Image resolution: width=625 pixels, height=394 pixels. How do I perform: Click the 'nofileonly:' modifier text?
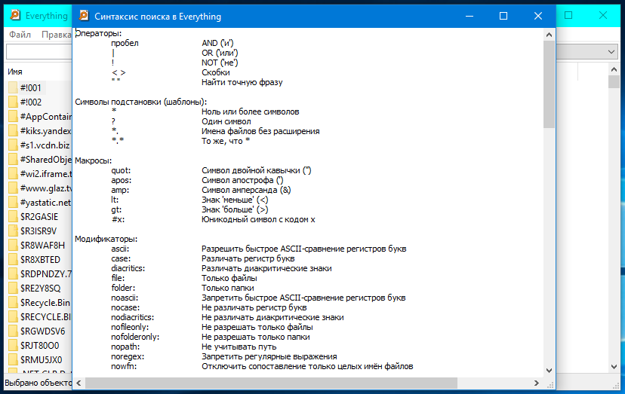click(130, 327)
